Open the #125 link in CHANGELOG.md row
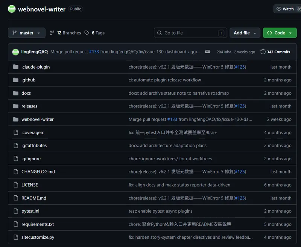Viewport: 301px width, 247px height. 240,172
